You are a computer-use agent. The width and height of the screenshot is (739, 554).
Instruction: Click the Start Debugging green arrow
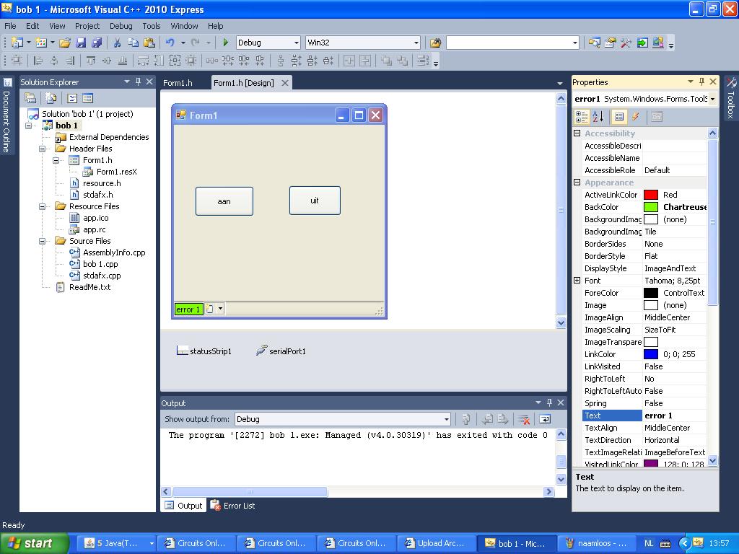click(226, 43)
